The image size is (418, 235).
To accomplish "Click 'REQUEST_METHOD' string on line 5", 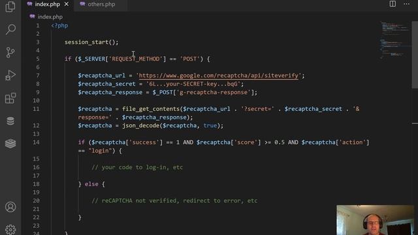I will pyautogui.click(x=136, y=59).
